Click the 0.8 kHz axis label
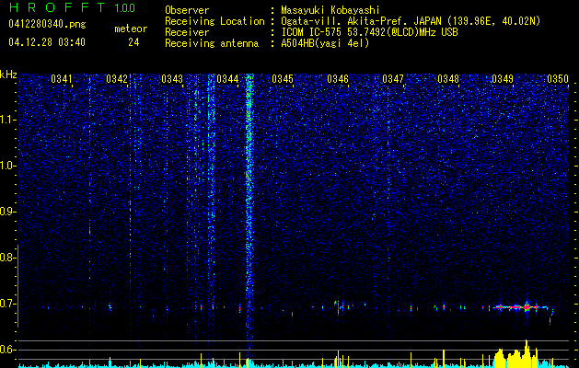Viewport: 579px width, 368px height. coord(8,258)
